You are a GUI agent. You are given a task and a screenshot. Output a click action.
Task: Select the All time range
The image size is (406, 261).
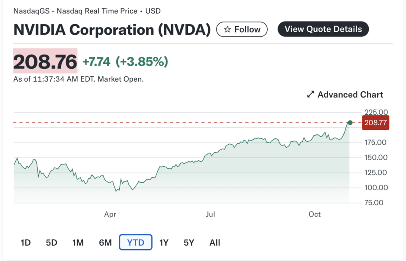(215, 243)
